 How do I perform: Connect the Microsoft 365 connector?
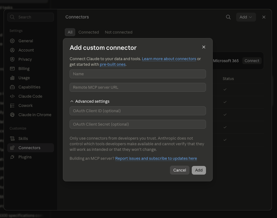click(x=252, y=61)
